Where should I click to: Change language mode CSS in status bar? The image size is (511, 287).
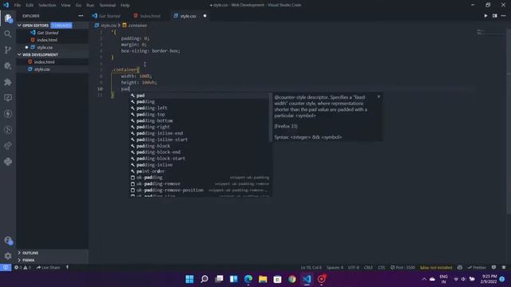click(382, 268)
